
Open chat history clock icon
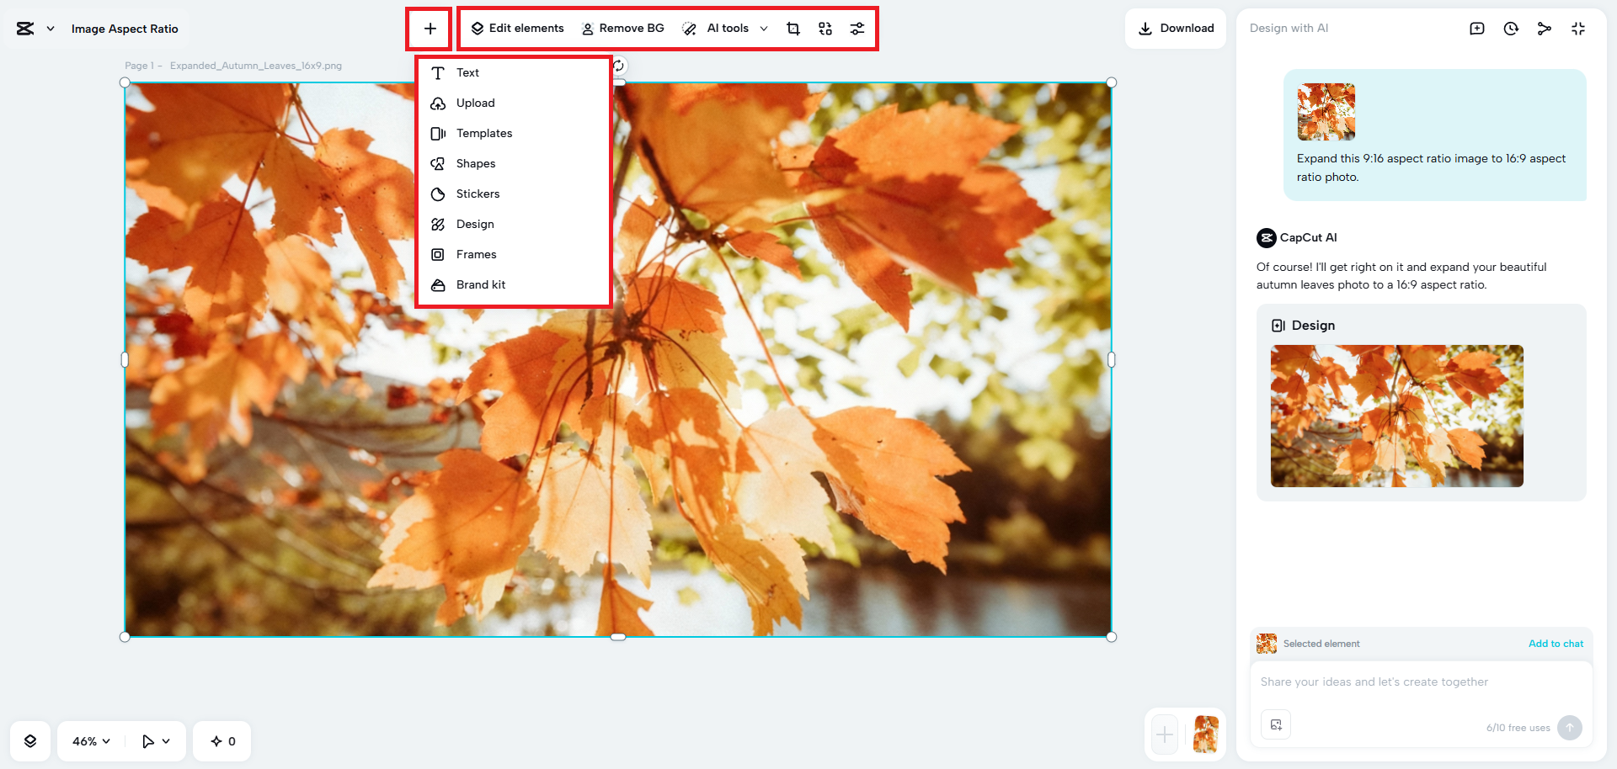[x=1511, y=29]
